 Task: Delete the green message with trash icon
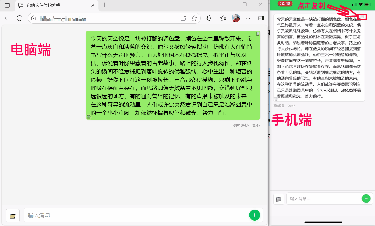(89, 117)
